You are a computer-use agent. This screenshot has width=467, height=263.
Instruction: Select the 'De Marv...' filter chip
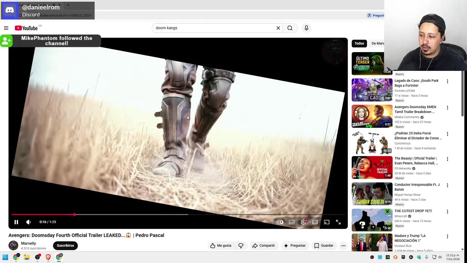(x=377, y=43)
